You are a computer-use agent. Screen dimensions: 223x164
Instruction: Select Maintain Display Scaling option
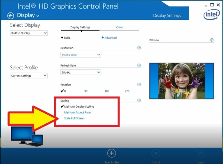pos(79,107)
